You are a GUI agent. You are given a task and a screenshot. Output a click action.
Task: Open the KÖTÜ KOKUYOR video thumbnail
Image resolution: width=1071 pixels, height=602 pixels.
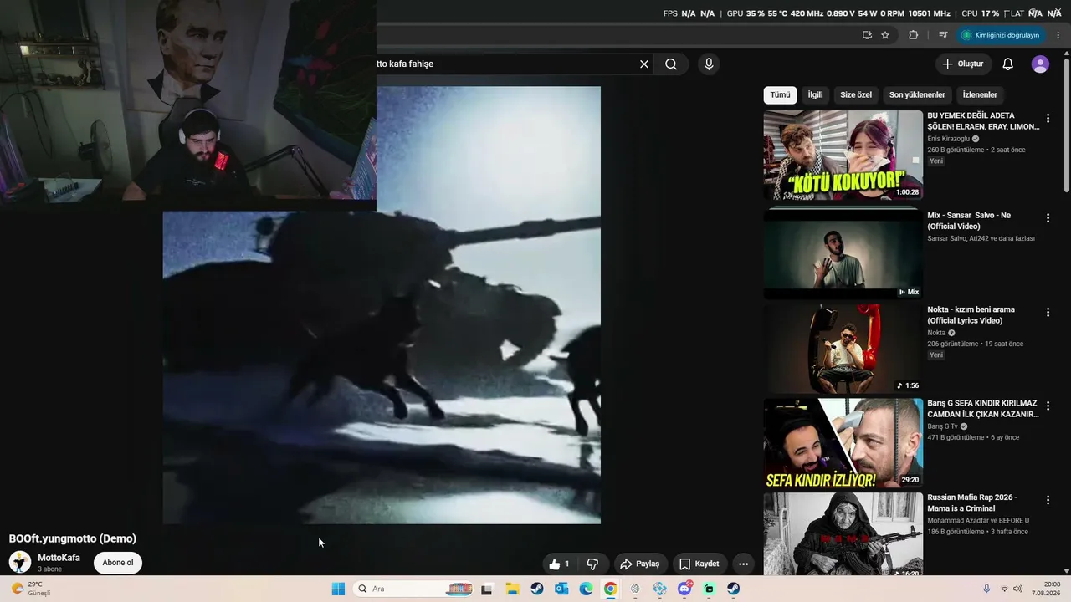point(843,156)
